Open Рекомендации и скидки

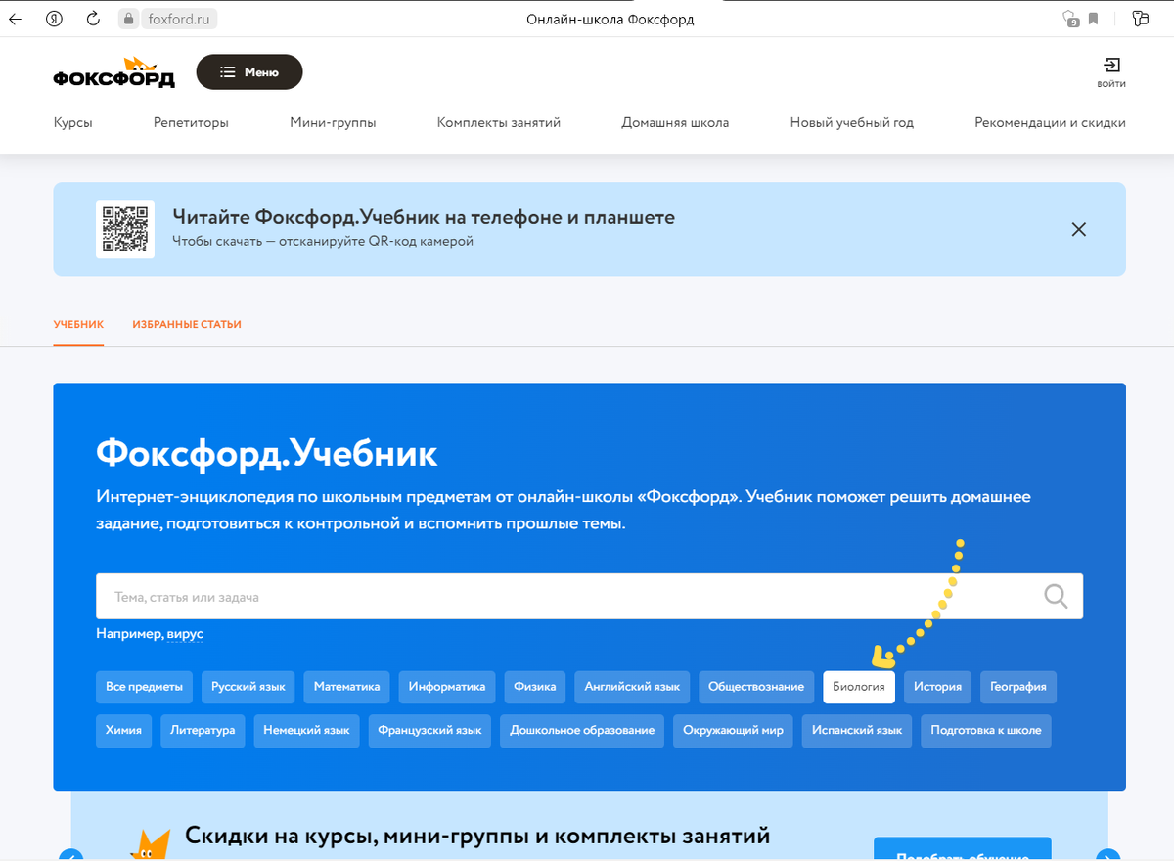pos(1050,123)
